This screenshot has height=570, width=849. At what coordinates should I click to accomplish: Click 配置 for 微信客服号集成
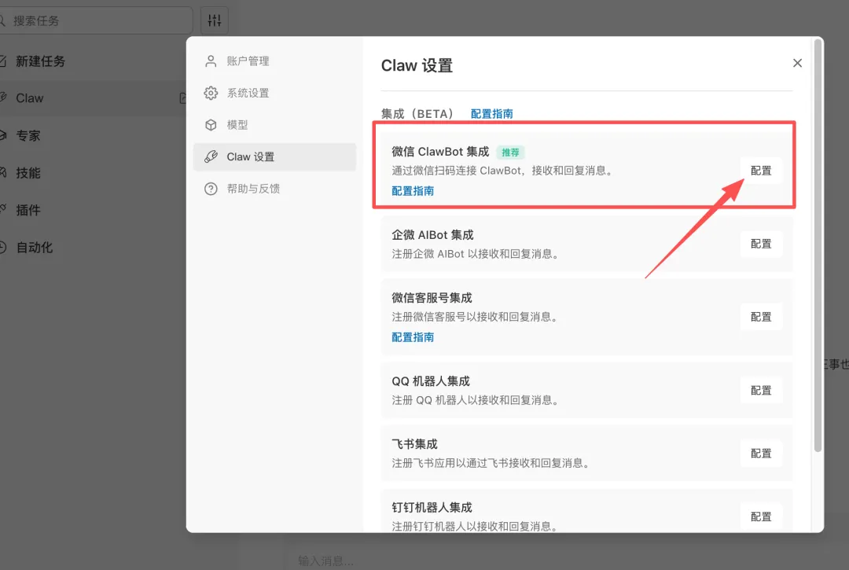[761, 317]
